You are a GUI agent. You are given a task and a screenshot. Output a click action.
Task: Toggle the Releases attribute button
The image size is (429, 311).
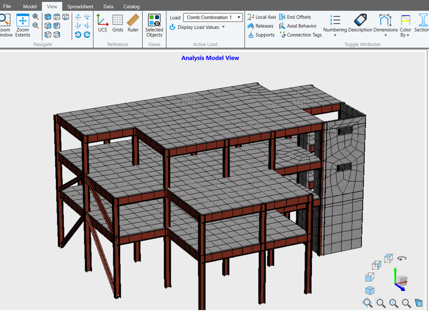coord(261,26)
